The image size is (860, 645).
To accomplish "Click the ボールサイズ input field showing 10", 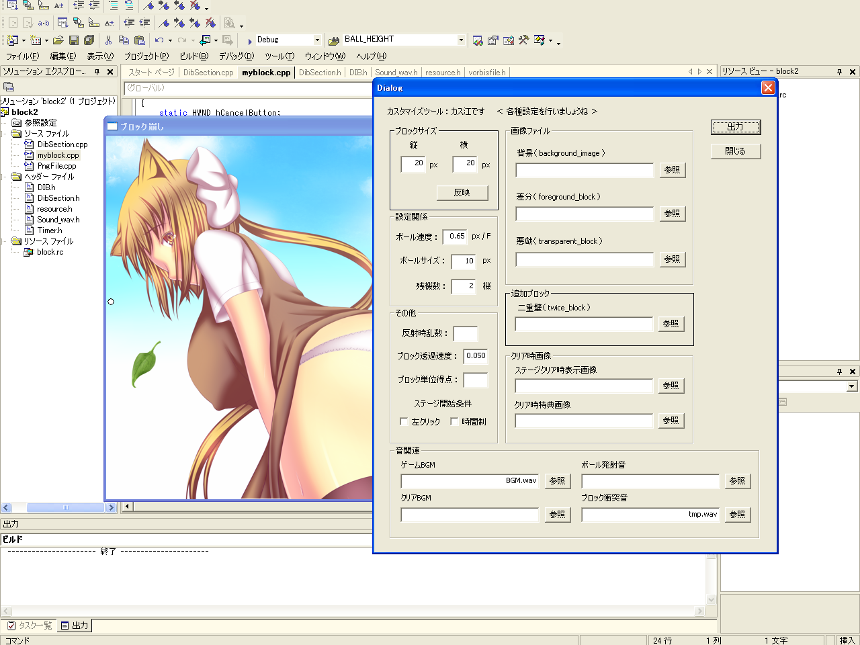I will tap(464, 261).
